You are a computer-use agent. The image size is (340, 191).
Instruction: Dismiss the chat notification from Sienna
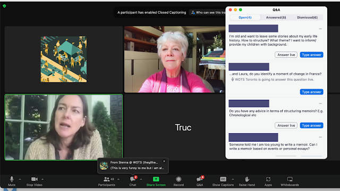164,161
